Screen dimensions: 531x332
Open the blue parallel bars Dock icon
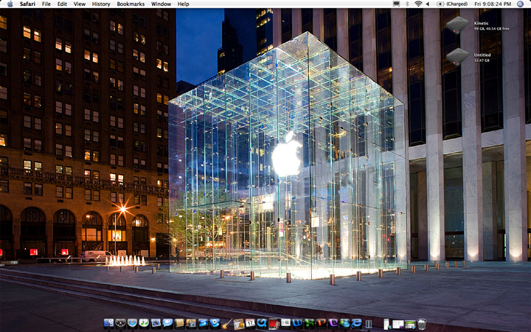[368, 324]
